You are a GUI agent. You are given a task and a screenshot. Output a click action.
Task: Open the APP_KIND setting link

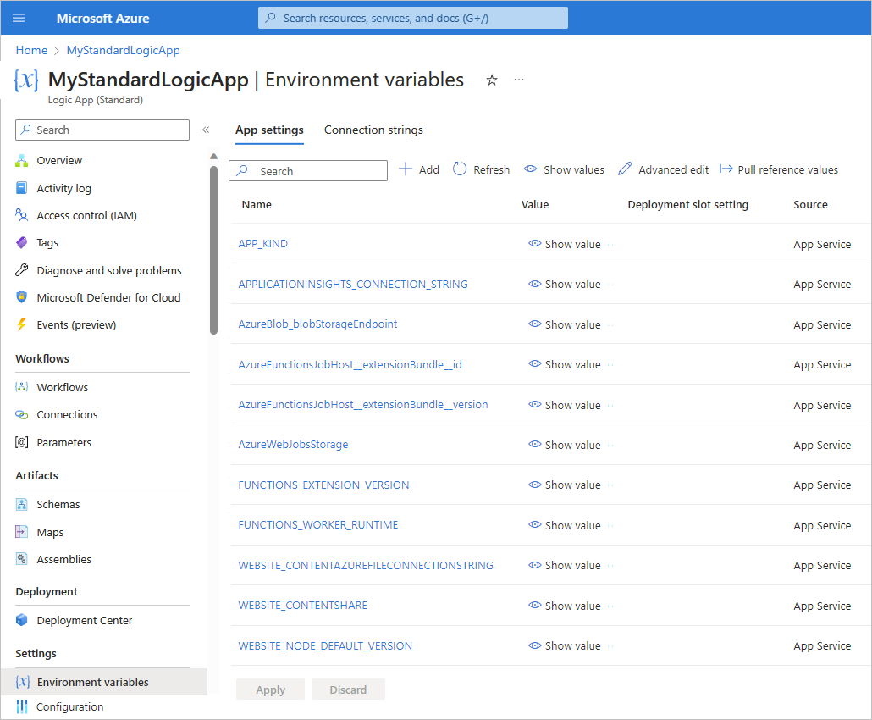pyautogui.click(x=263, y=244)
